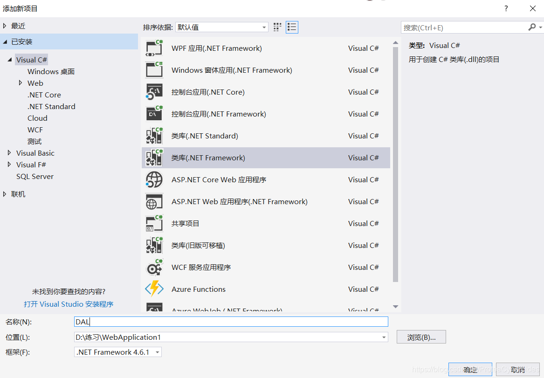Open the search options dropdown arrow
This screenshot has width=544, height=378.
point(541,27)
